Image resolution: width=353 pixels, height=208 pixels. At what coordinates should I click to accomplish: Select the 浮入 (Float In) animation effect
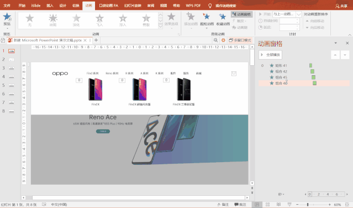pyautogui.click(x=123, y=20)
